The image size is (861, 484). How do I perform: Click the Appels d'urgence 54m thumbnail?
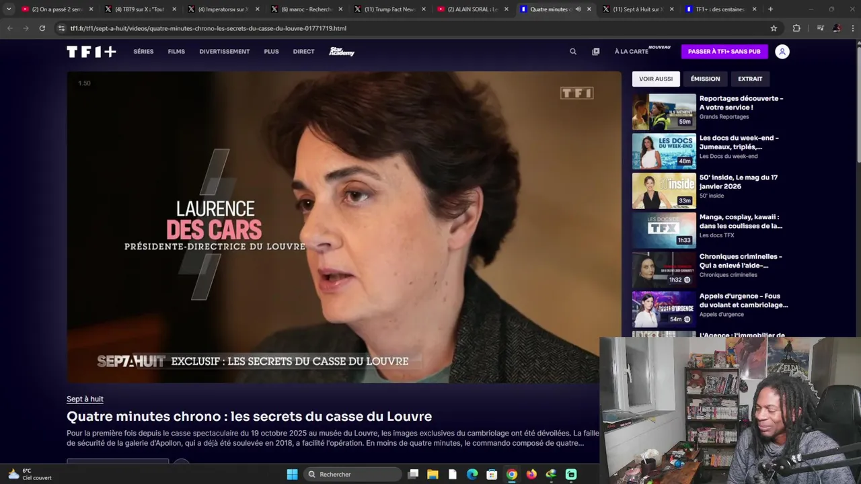(664, 309)
